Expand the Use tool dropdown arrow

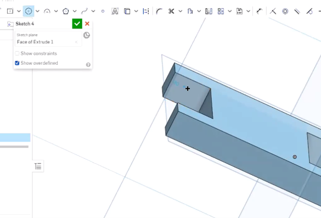[136, 11]
